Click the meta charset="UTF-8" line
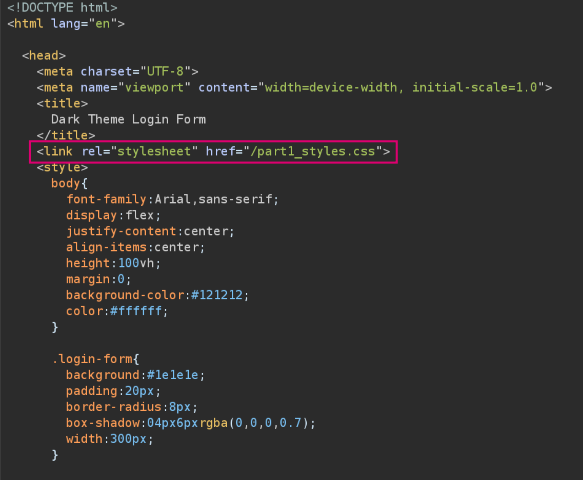The width and height of the screenshot is (583, 480). pyautogui.click(x=118, y=72)
